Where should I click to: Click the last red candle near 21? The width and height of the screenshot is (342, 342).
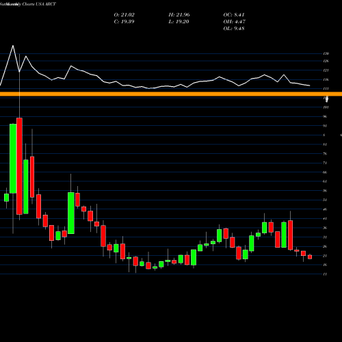click(x=310, y=257)
